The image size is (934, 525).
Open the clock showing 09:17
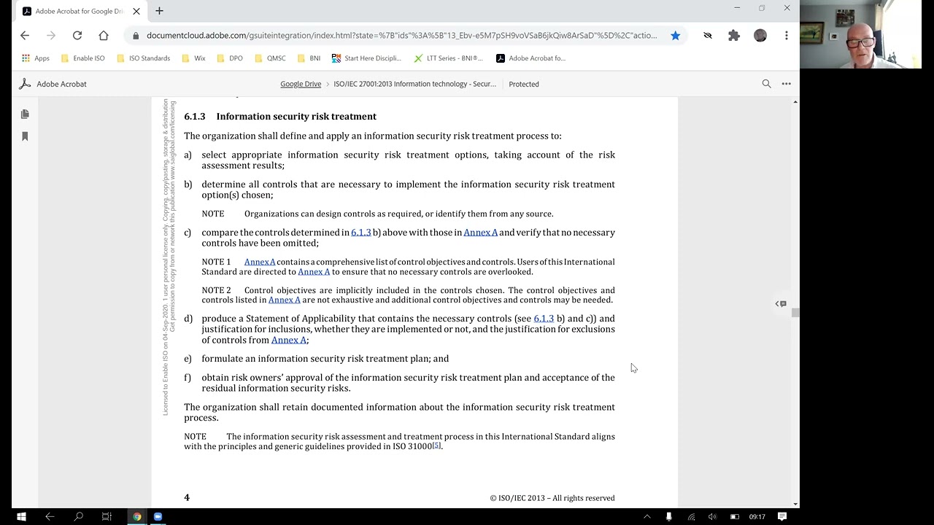coord(757,517)
